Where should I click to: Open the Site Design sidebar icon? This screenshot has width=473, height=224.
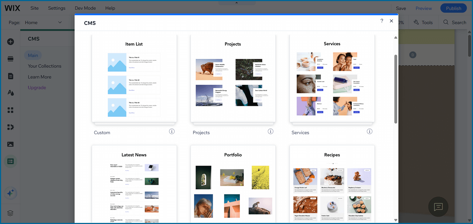click(10, 93)
